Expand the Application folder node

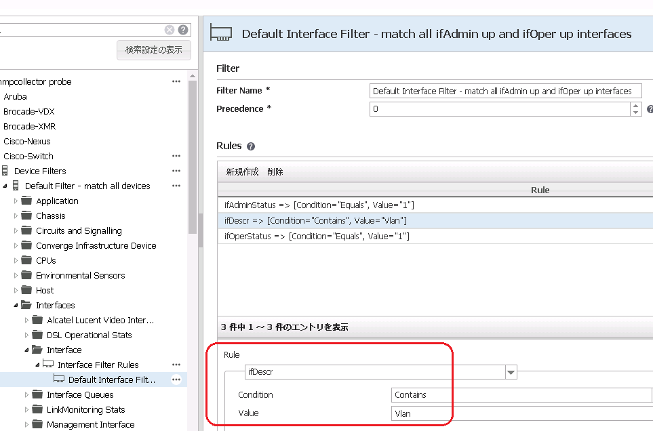[x=16, y=201]
